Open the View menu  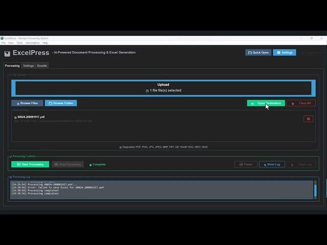pyautogui.click(x=11, y=43)
